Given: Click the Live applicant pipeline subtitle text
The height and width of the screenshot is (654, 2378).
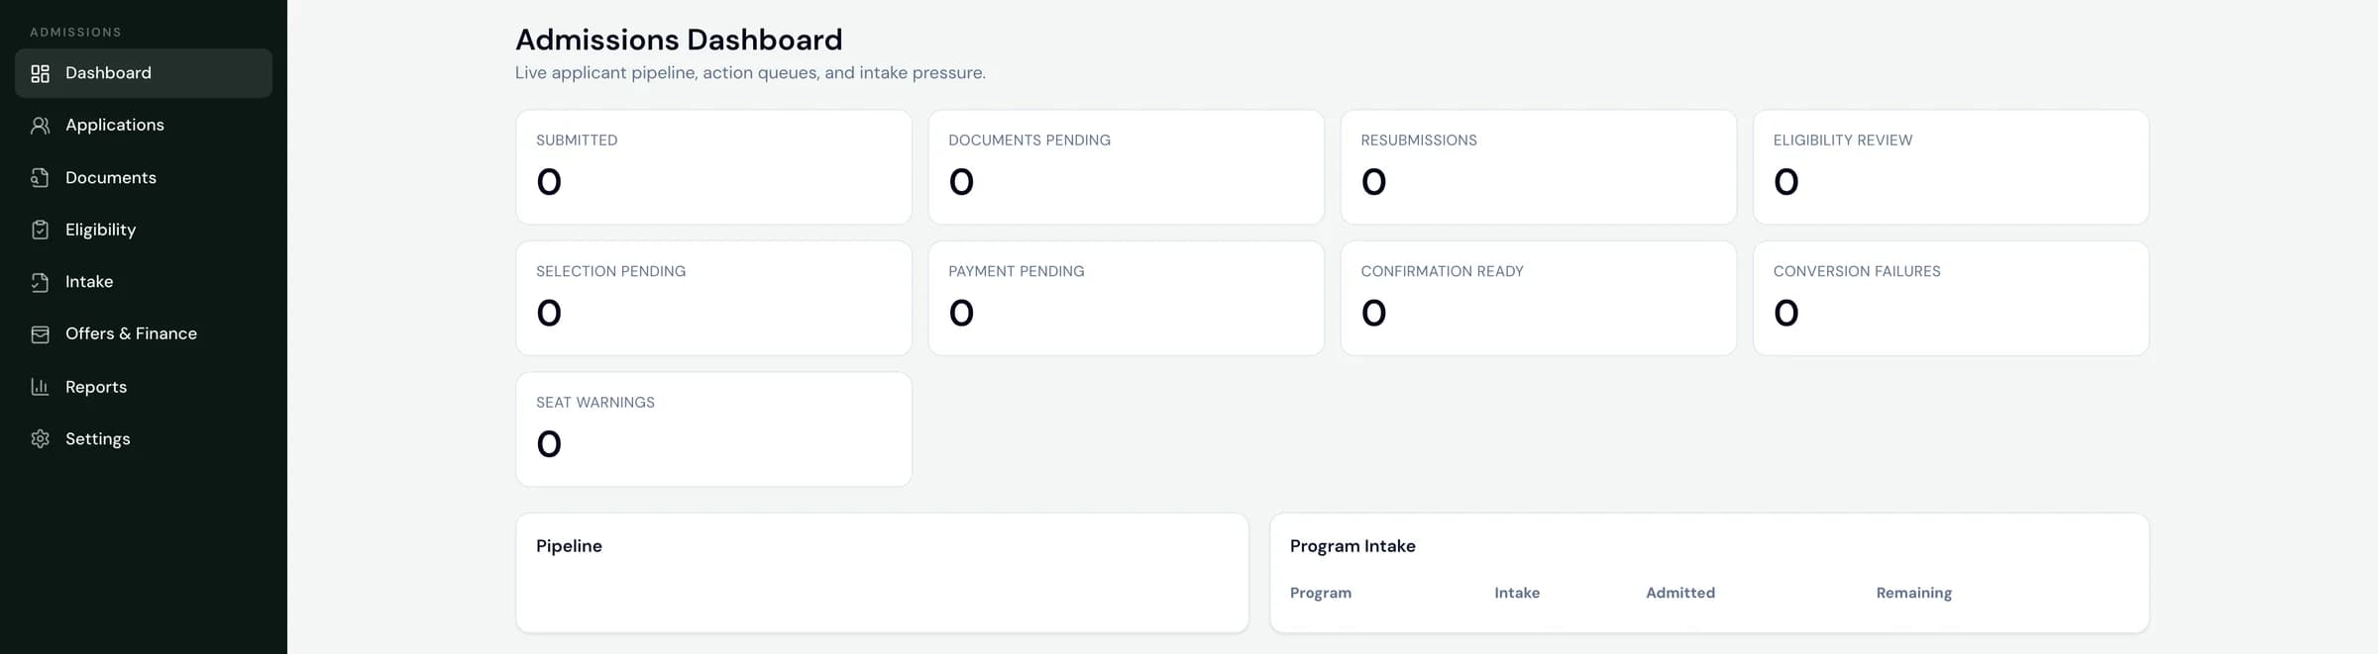Looking at the screenshot, I should 750,73.
